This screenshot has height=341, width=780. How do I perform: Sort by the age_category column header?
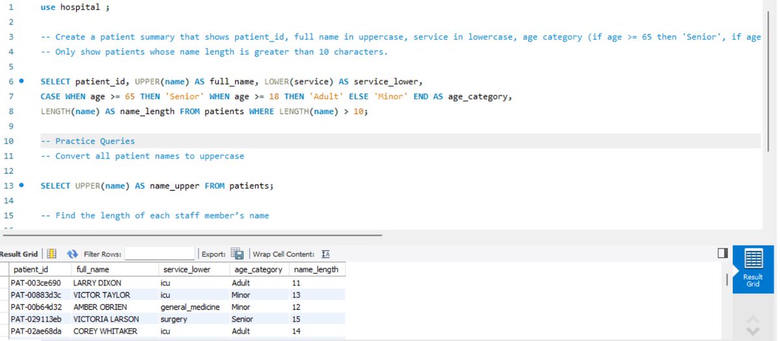[x=259, y=270]
